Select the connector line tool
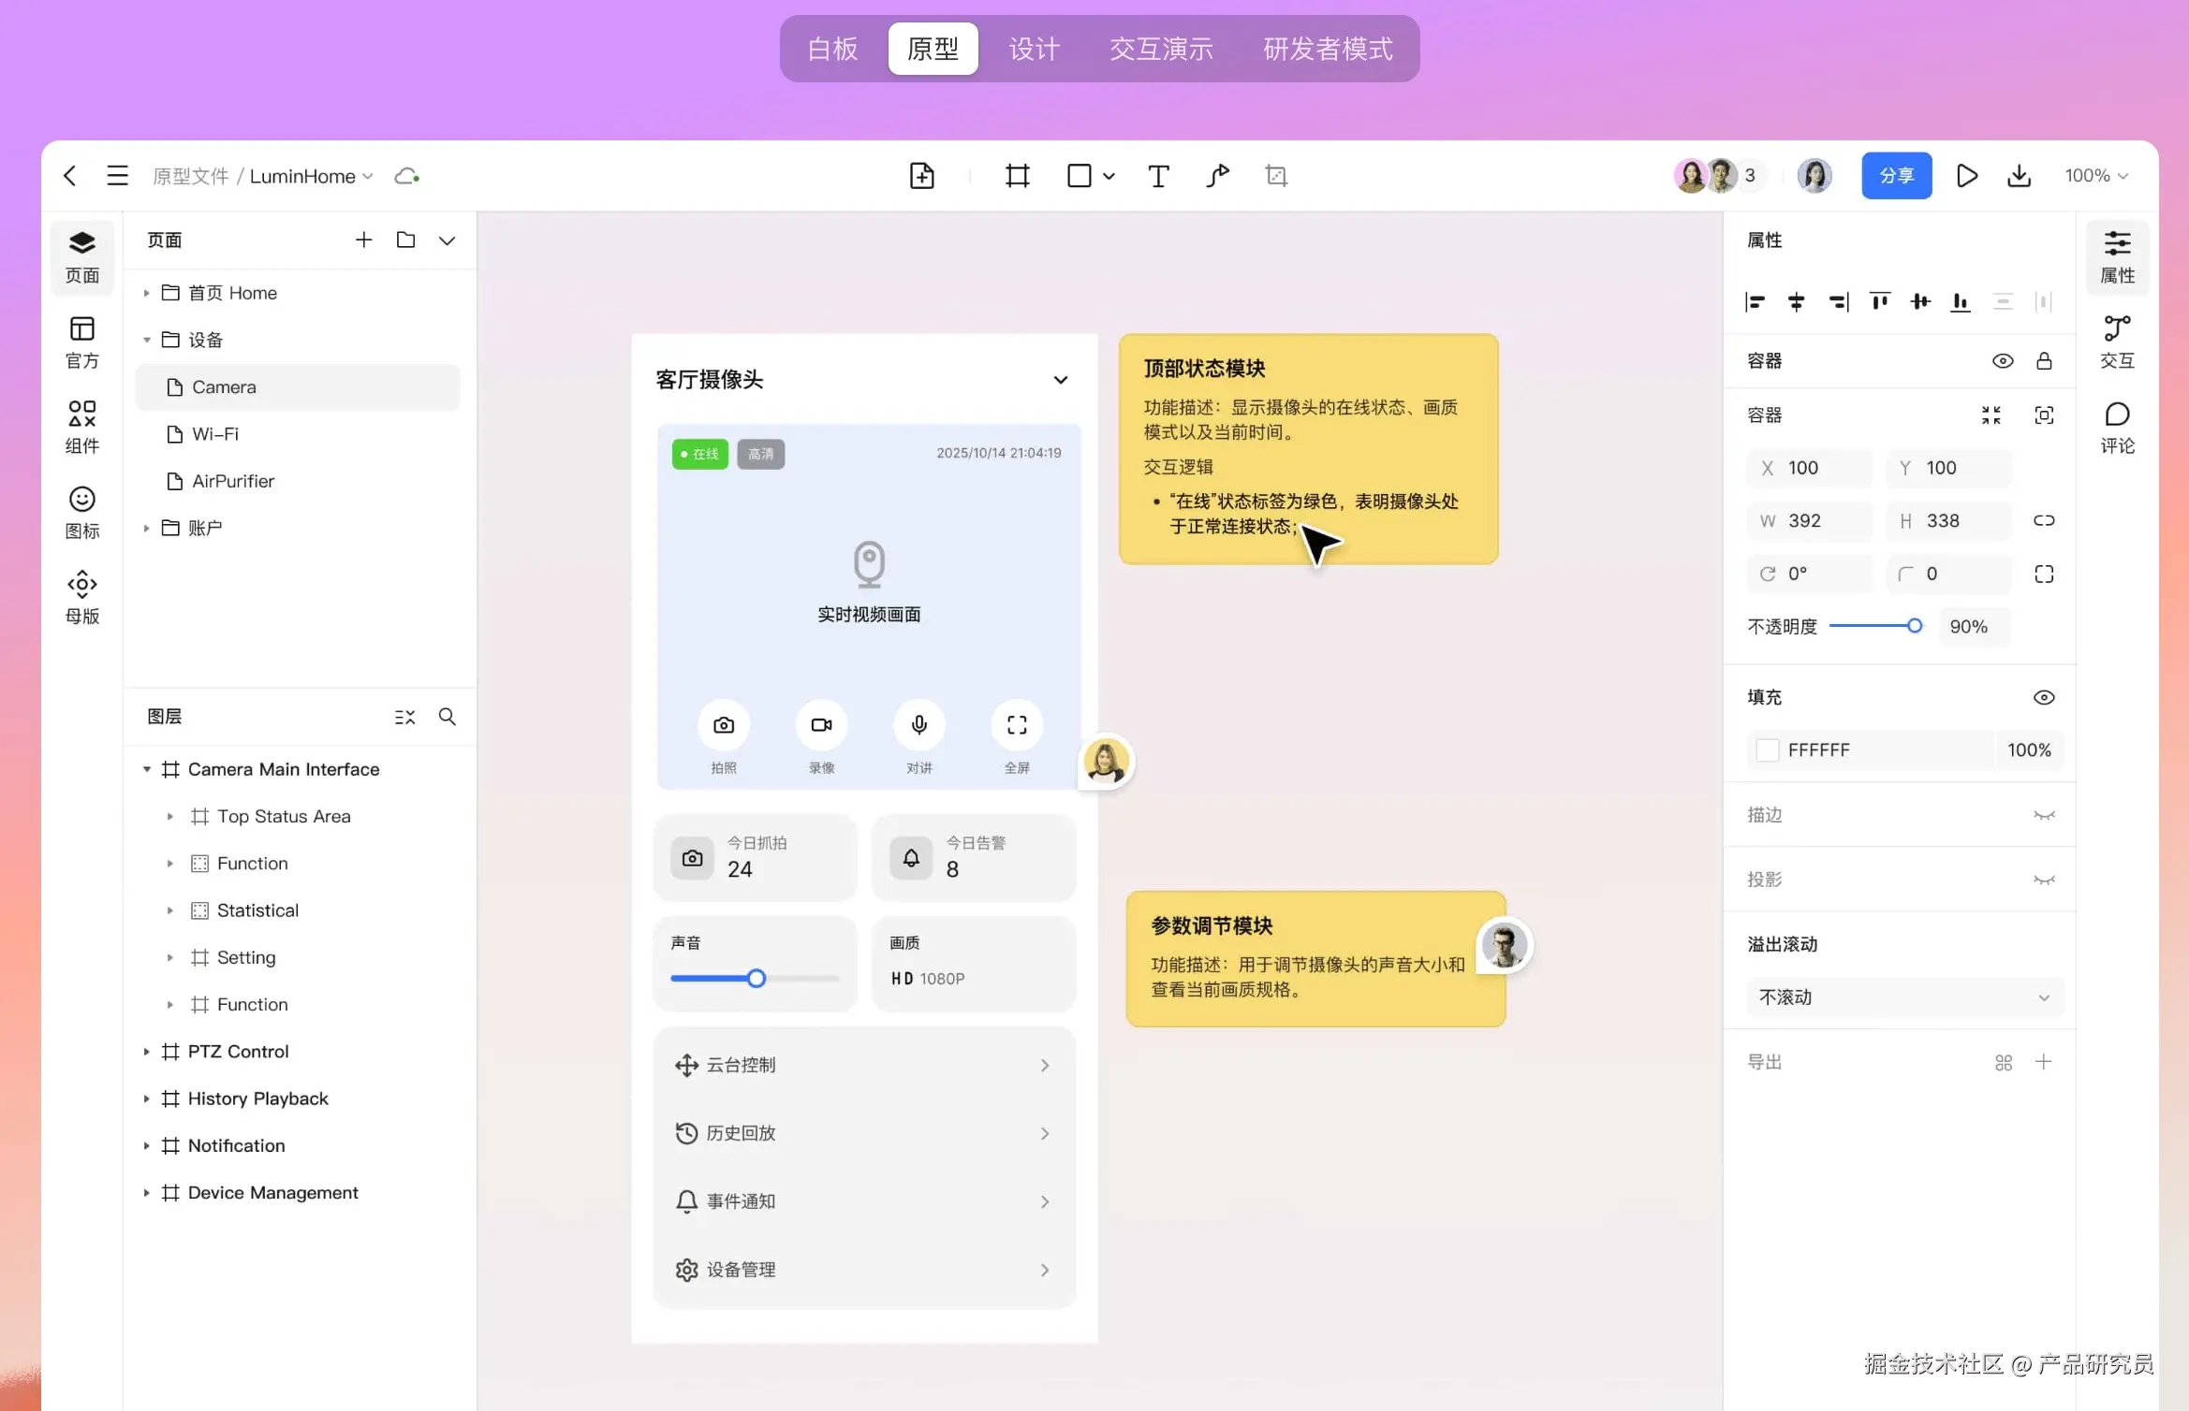 coord(1217,176)
